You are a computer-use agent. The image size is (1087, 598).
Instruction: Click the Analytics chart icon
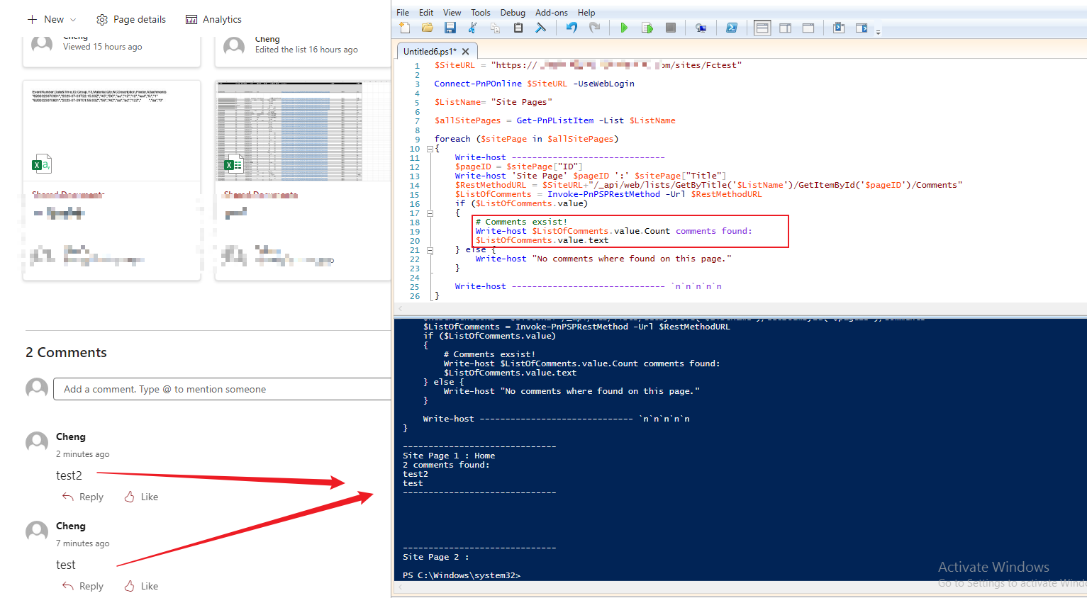click(191, 19)
